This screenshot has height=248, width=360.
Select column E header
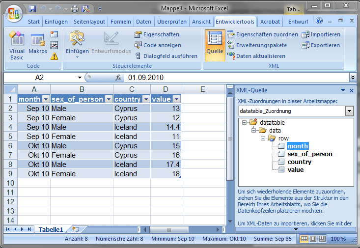203,89
